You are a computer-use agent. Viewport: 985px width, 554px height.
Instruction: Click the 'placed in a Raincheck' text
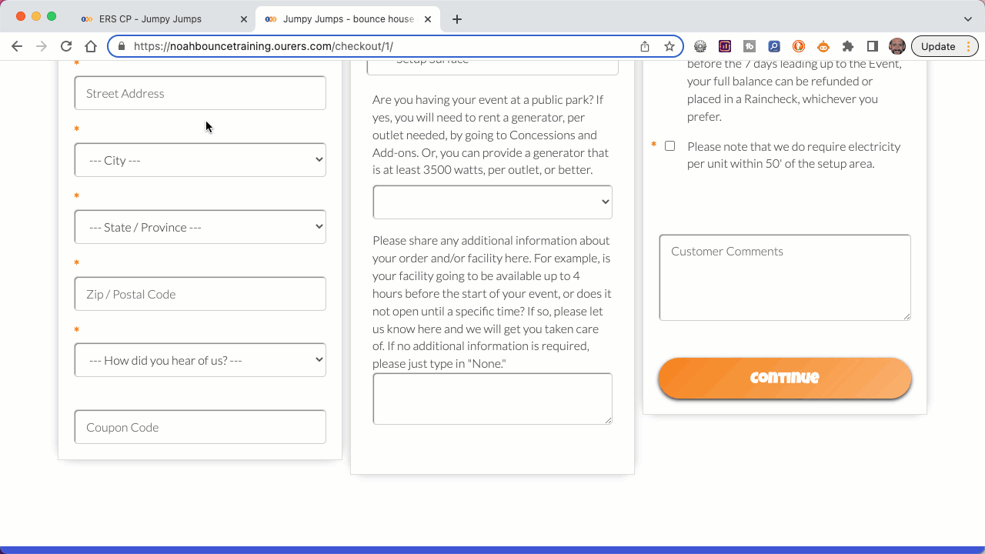pyautogui.click(x=746, y=98)
